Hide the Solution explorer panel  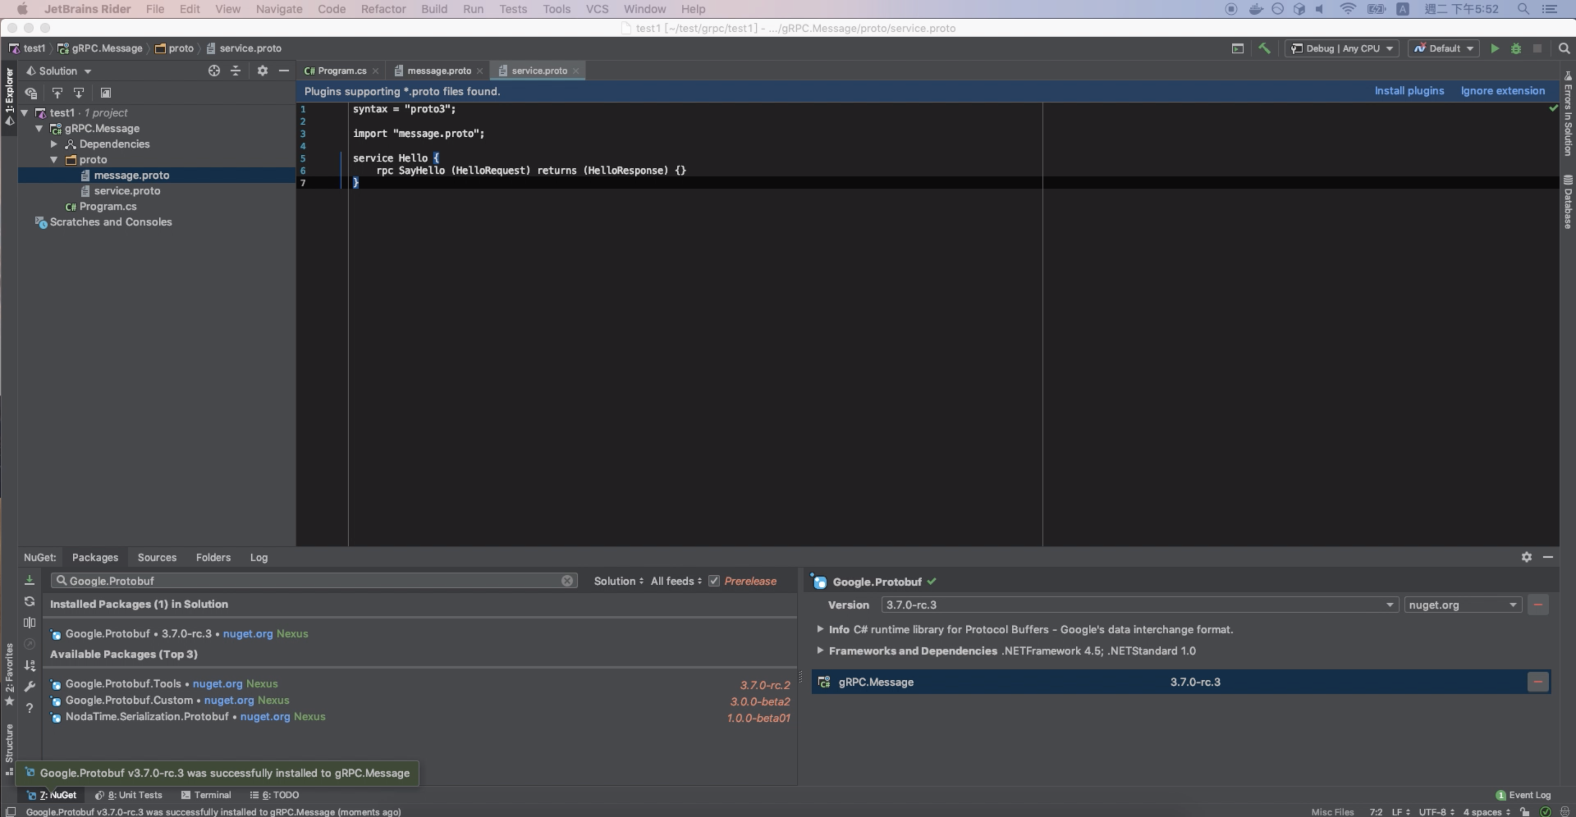point(284,71)
